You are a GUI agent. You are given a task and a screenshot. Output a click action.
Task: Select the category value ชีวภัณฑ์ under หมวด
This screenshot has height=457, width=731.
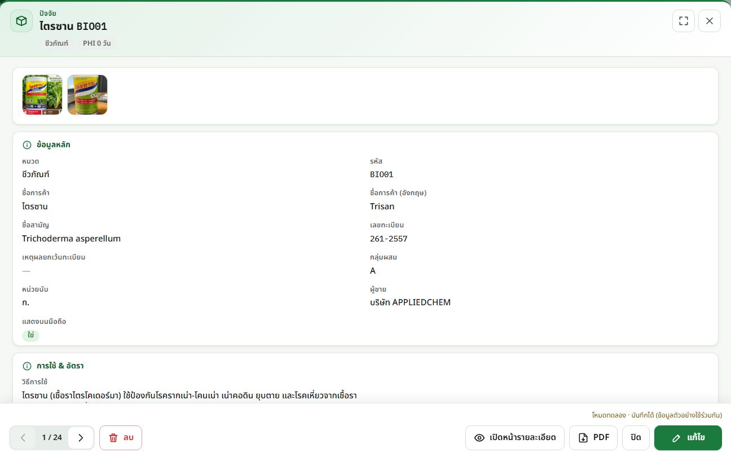(x=36, y=174)
